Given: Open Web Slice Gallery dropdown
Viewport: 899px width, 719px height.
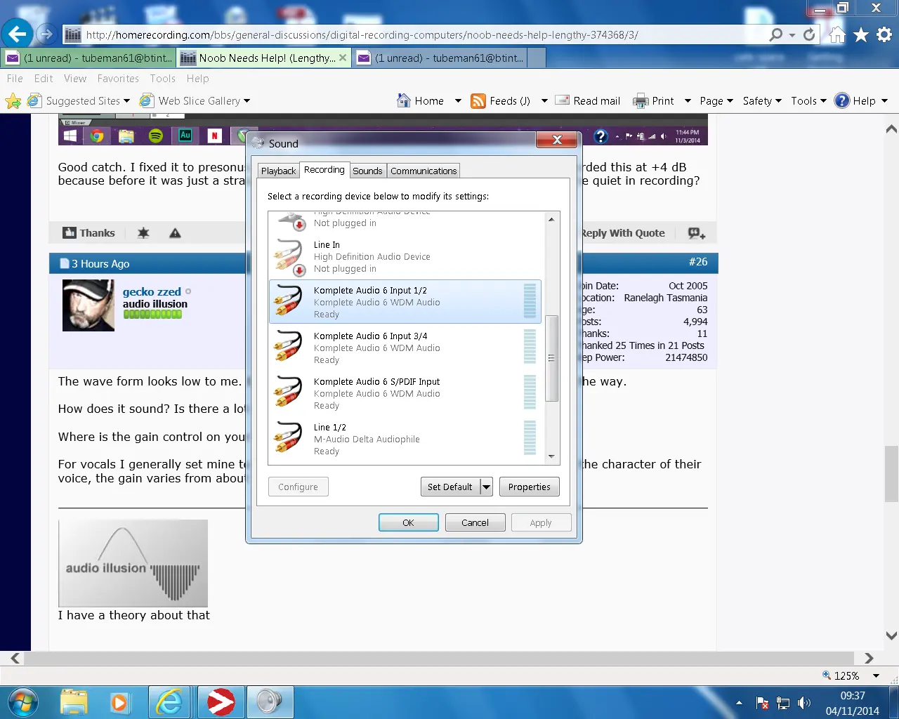Looking at the screenshot, I should tap(247, 101).
